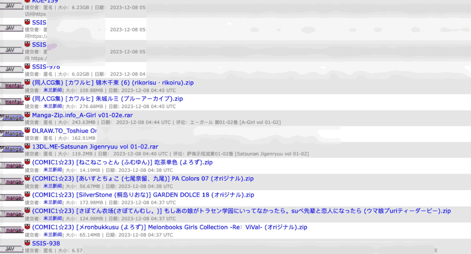The height and width of the screenshot is (254, 471).
Task: Open submitter 米兰新闻 under Melonbooks entry
Action: click(x=52, y=235)
